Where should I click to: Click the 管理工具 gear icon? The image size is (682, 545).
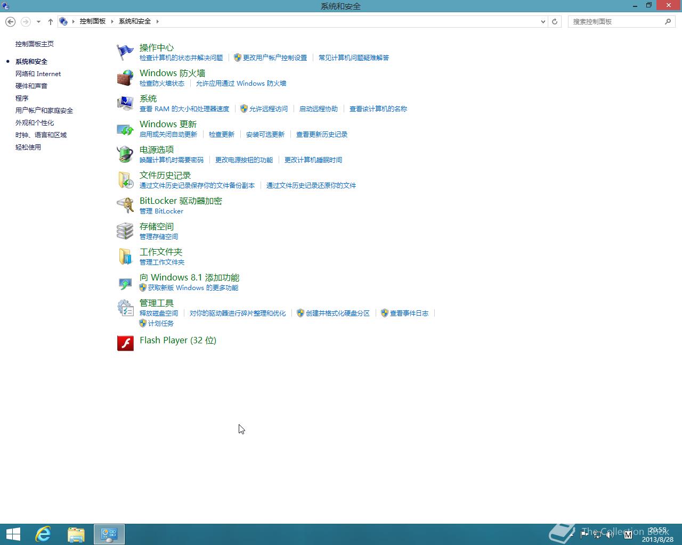125,308
